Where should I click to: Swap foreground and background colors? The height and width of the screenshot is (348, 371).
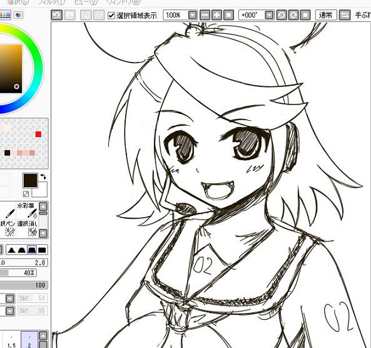43,177
